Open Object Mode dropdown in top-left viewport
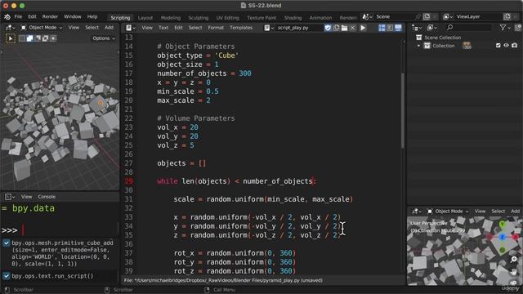The image size is (523, 294). (42, 28)
